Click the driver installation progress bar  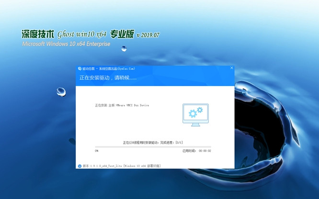coord(153,147)
